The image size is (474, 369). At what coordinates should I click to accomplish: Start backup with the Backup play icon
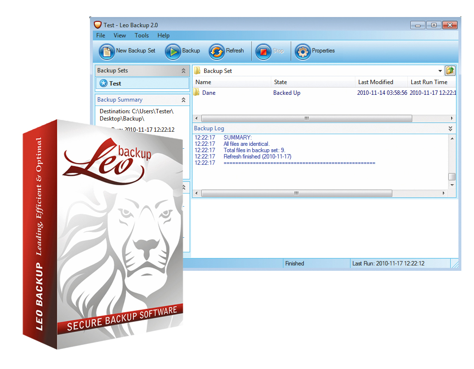[x=173, y=51]
